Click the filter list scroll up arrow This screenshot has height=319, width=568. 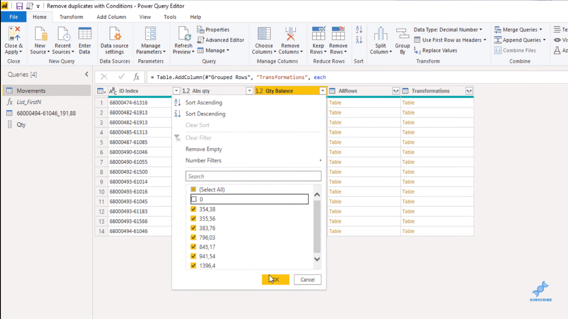pos(317,195)
